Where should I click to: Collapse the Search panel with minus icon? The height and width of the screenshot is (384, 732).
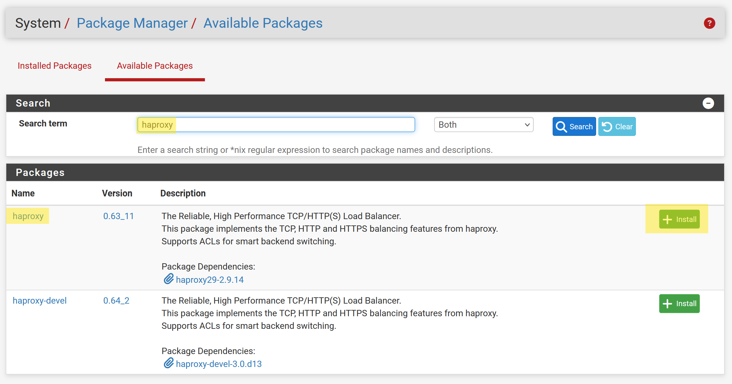click(708, 103)
